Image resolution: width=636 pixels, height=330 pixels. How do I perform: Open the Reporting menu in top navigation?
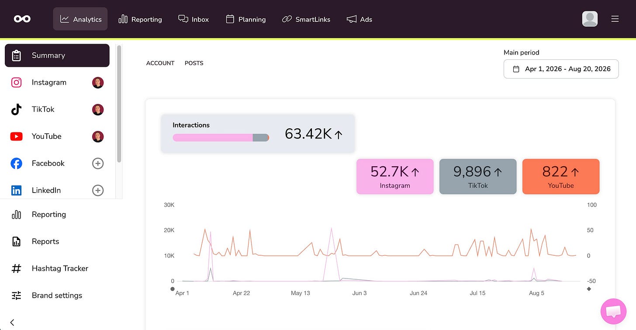pyautogui.click(x=140, y=19)
